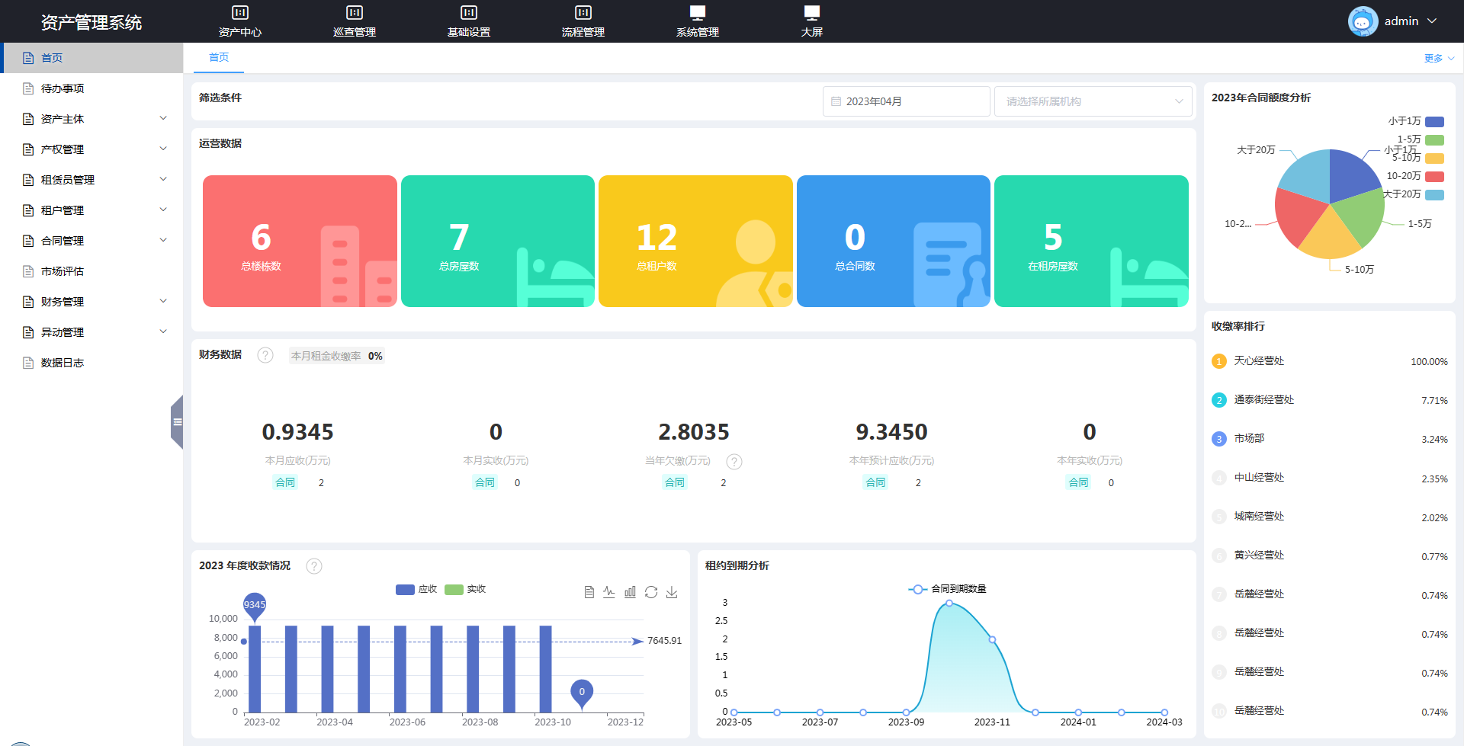Open 市场评估 in sidebar

91,271
